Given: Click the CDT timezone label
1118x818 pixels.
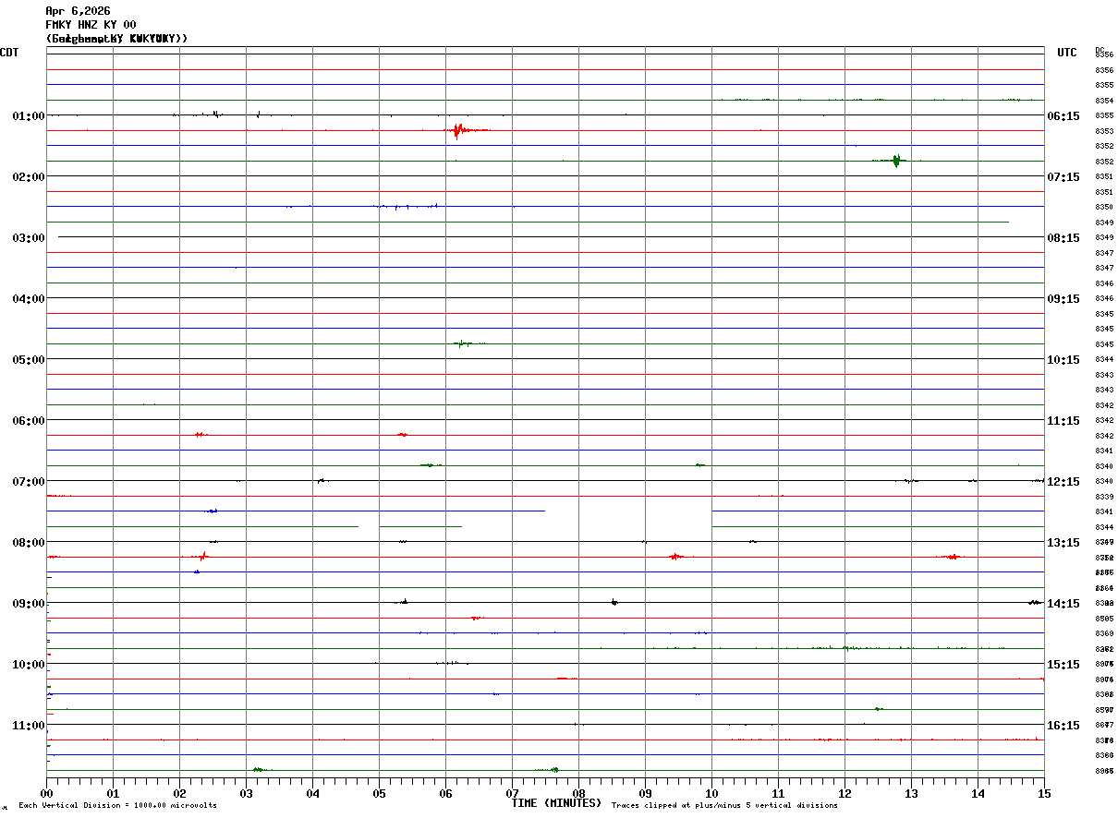Looking at the screenshot, I should pyautogui.click(x=9, y=53).
